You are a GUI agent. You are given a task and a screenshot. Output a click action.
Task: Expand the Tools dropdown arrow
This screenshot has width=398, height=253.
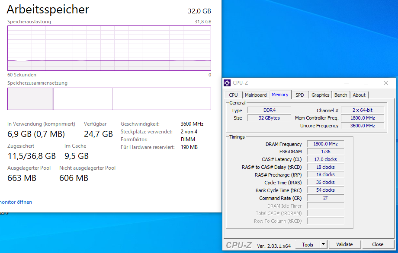click(323, 245)
